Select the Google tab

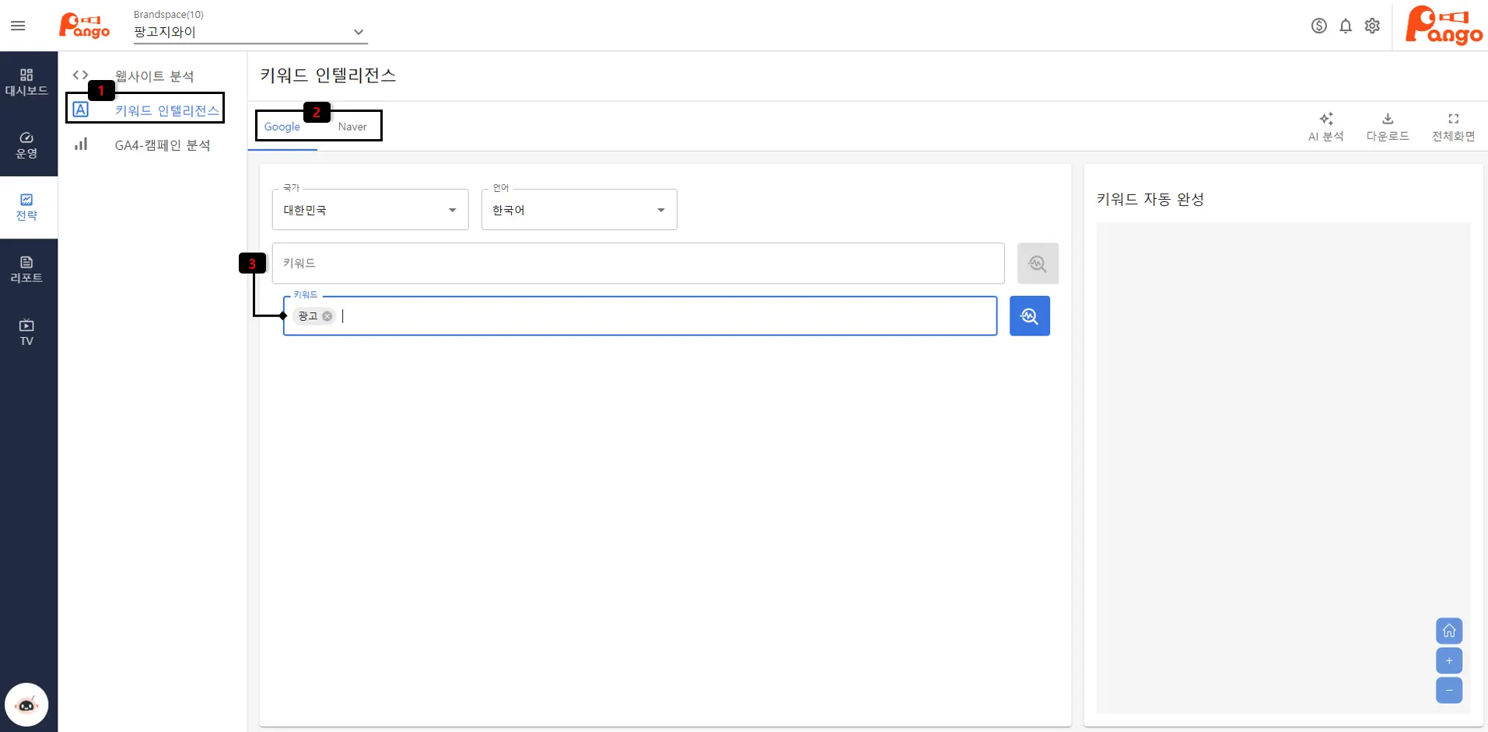(x=282, y=127)
